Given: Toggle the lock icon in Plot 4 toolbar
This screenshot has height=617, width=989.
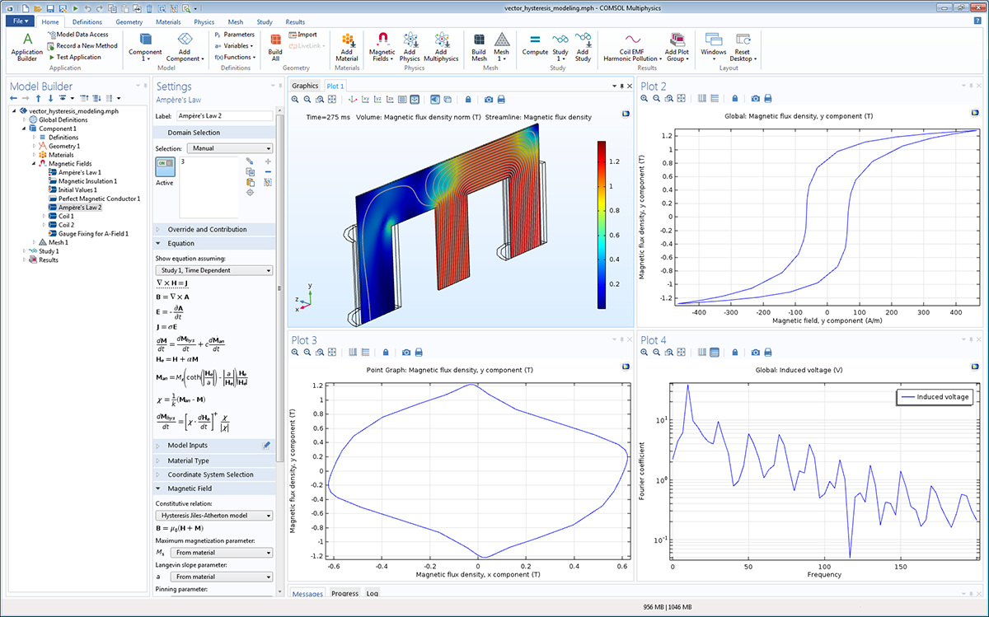Looking at the screenshot, I should pos(735,353).
